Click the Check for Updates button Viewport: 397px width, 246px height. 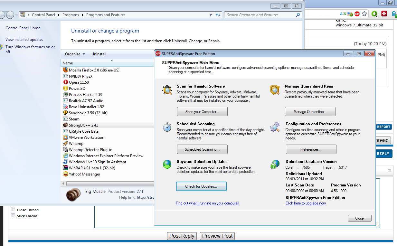(x=201, y=186)
